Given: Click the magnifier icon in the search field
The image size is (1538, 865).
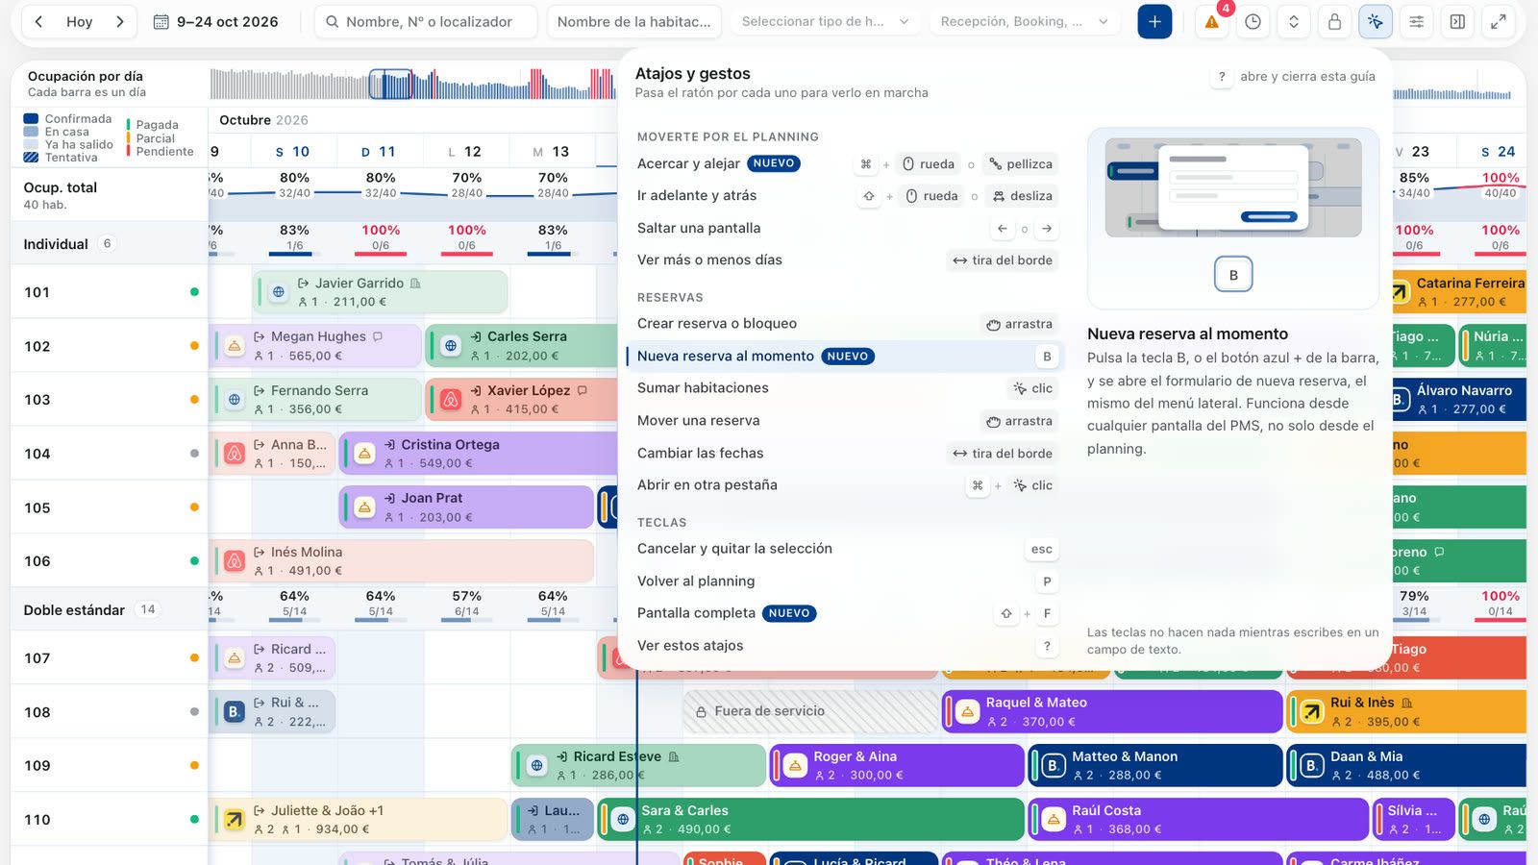Looking at the screenshot, I should coord(333,21).
